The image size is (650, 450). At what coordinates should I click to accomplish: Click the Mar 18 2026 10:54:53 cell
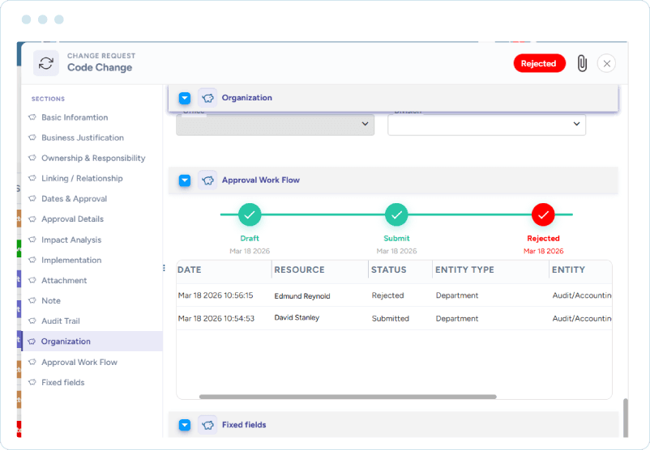point(216,318)
